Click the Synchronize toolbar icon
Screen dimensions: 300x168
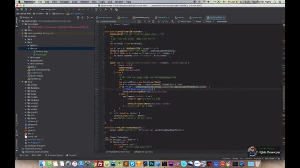26,9
